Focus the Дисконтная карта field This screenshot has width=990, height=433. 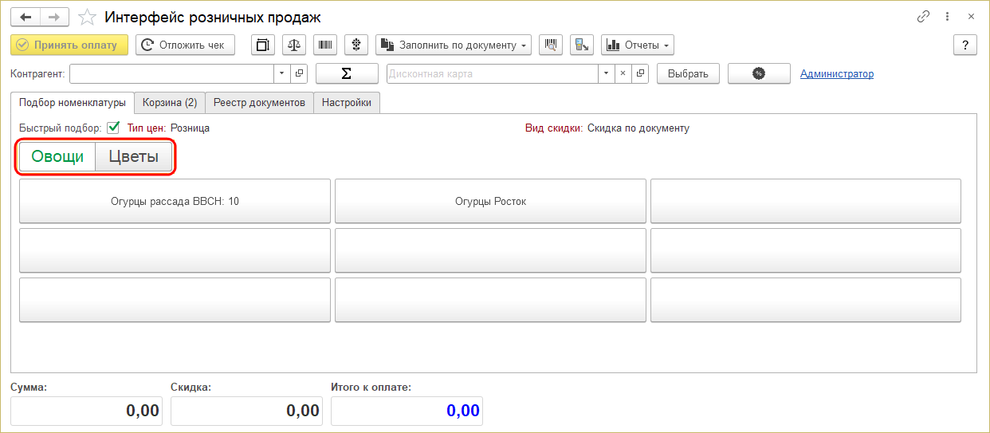[x=493, y=73]
